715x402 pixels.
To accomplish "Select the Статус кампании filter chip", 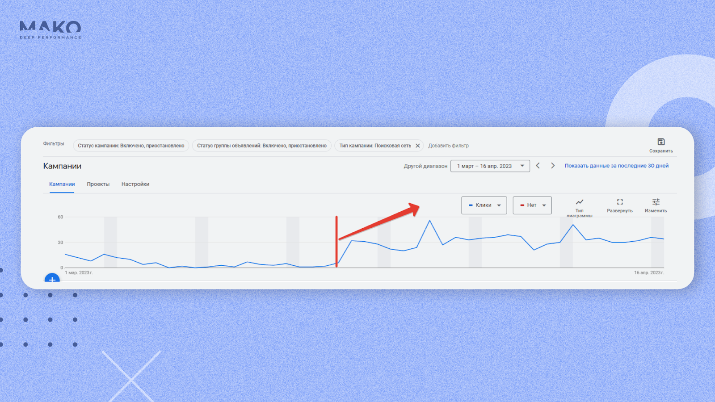I will [x=131, y=146].
